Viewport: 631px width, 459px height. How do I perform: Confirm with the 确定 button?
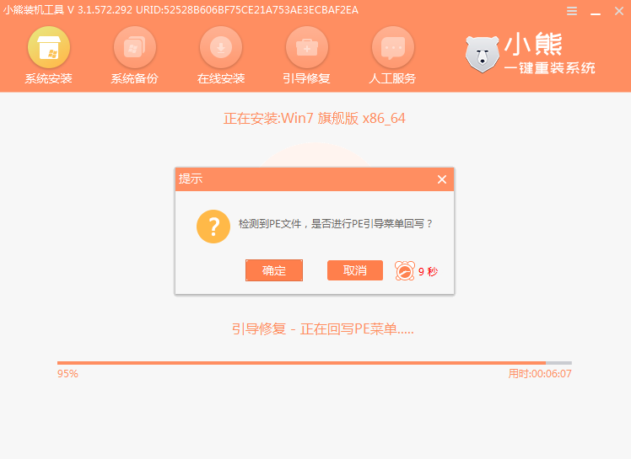[274, 270]
